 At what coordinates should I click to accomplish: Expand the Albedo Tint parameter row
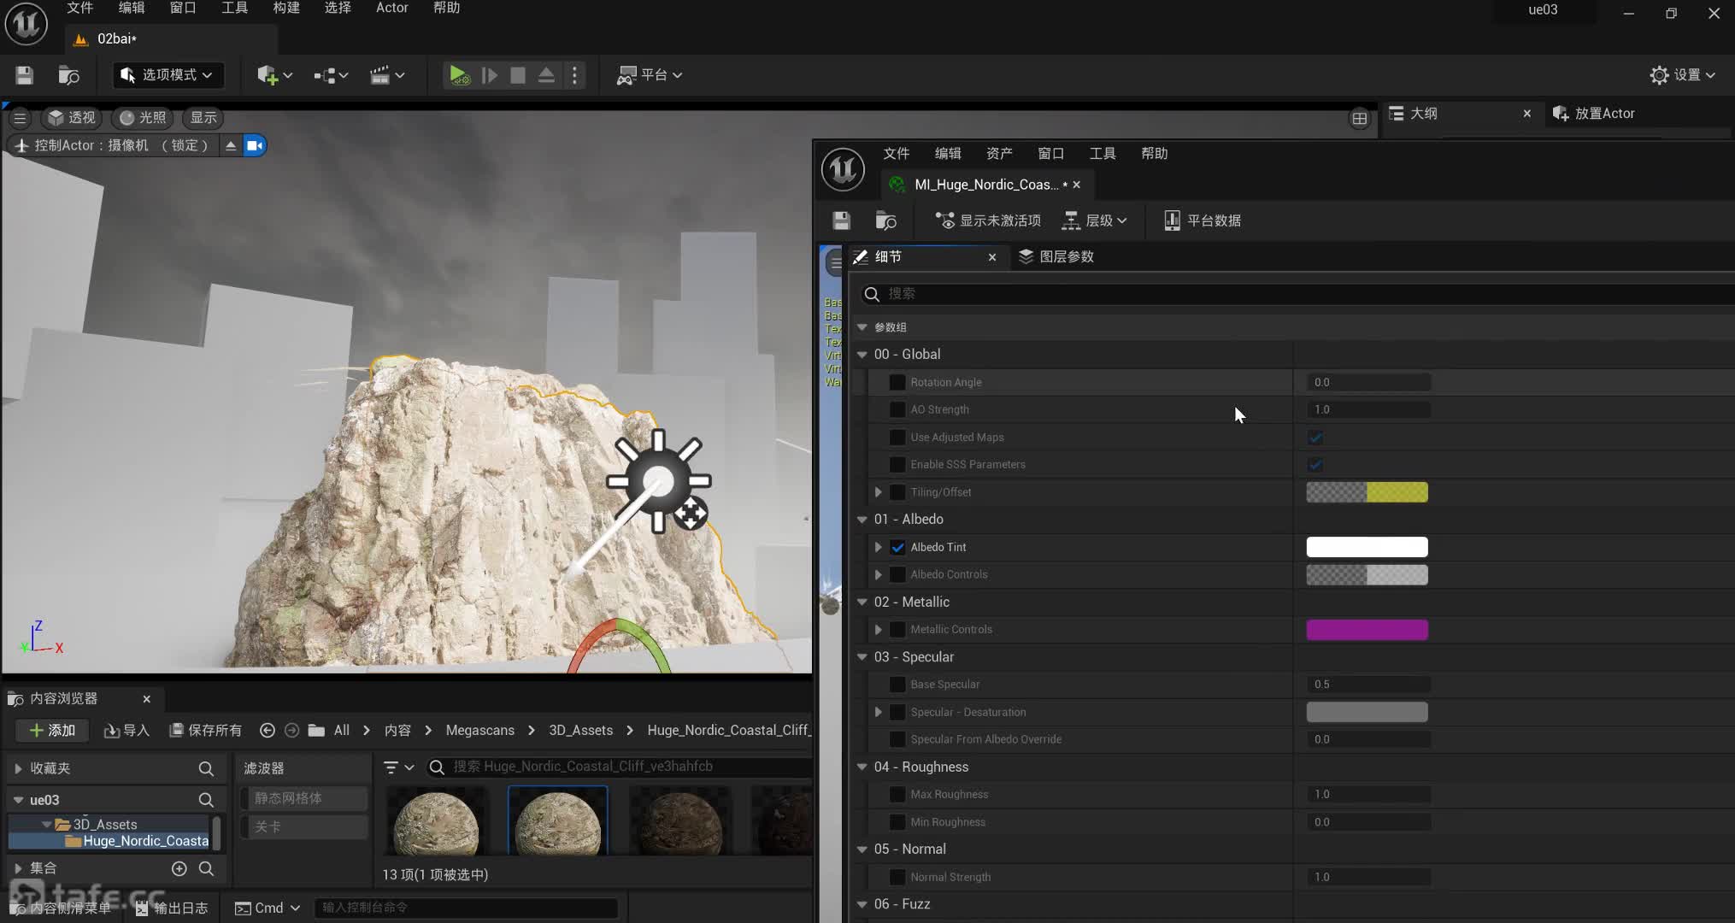coord(878,547)
